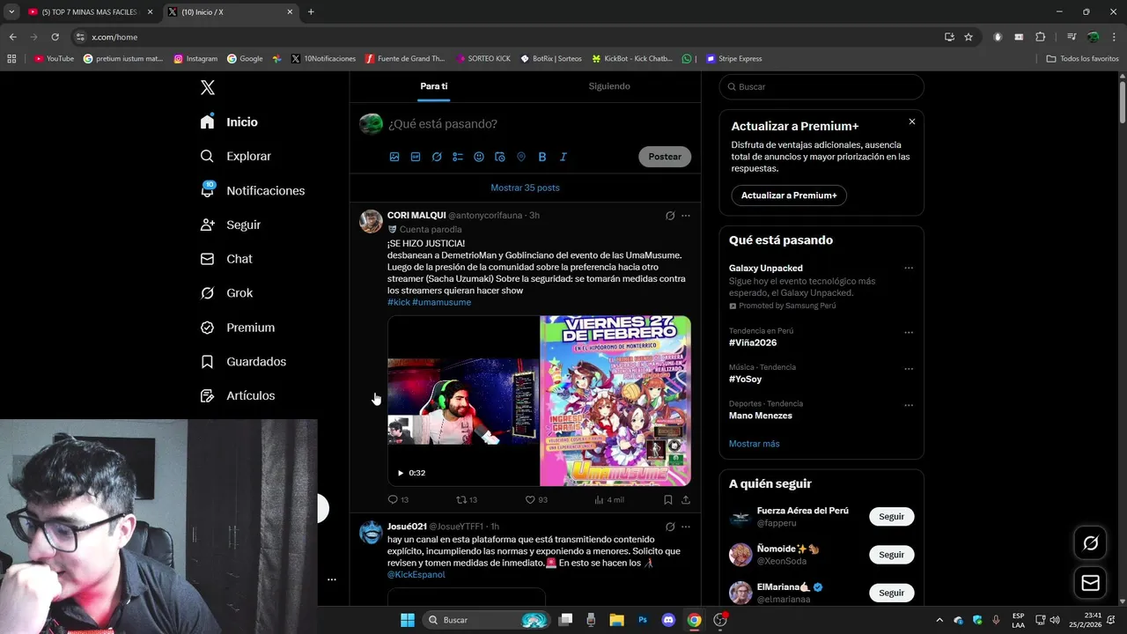This screenshot has width=1127, height=634.
Task: Follow Ñomoide account
Action: point(891,555)
